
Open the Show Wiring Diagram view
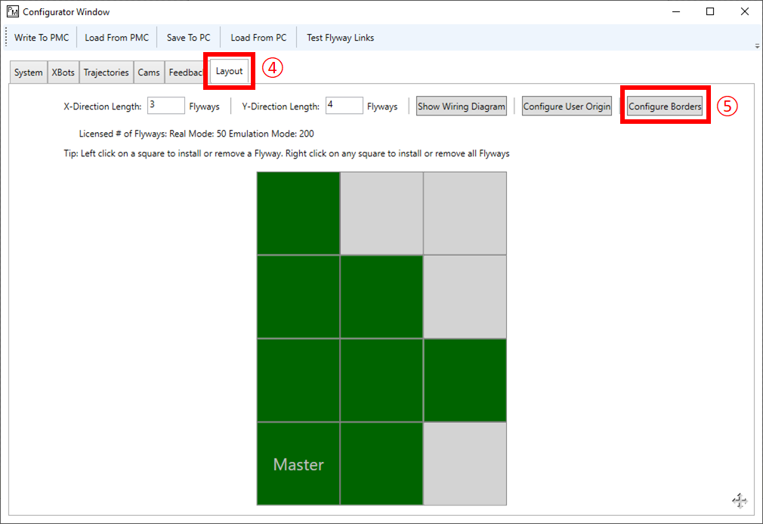click(461, 106)
